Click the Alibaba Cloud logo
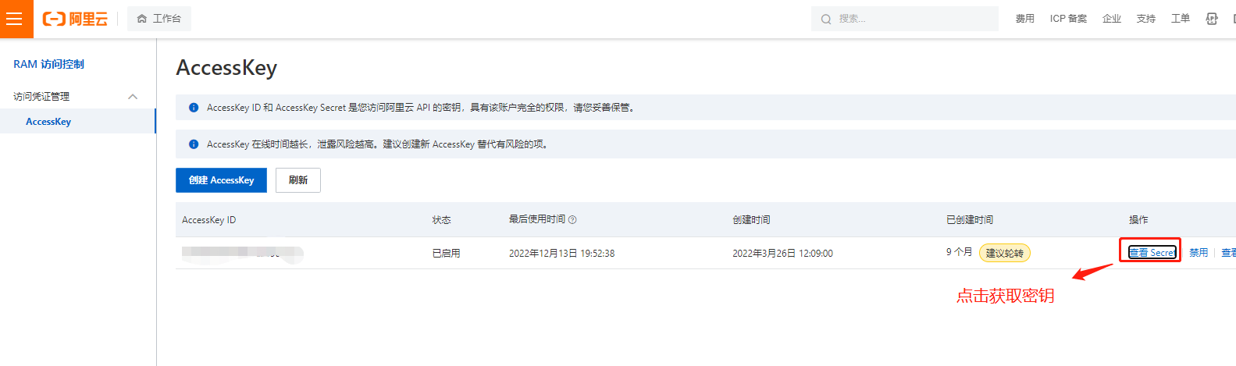This screenshot has height=366, width=1236. (75, 19)
